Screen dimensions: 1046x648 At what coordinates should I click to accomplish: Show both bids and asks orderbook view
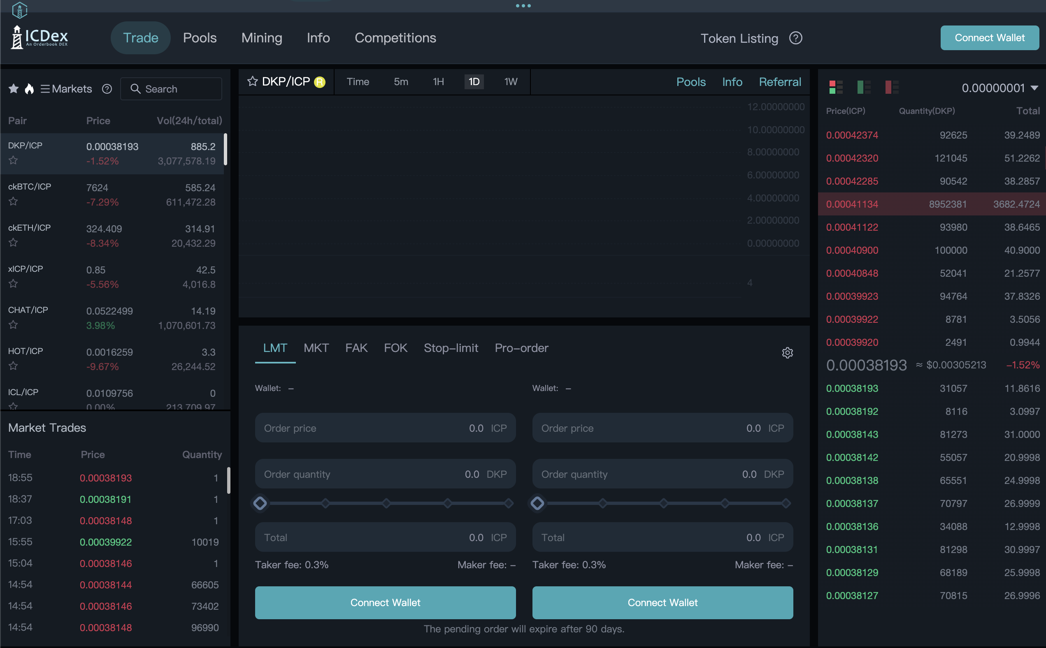(x=836, y=88)
